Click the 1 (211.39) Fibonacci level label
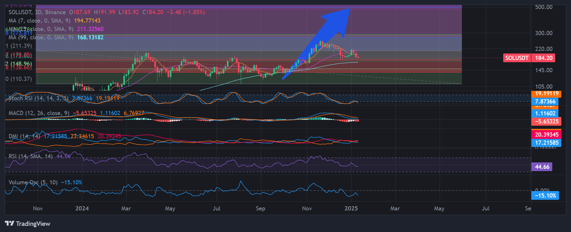The width and height of the screenshot is (571, 232). [x=19, y=46]
